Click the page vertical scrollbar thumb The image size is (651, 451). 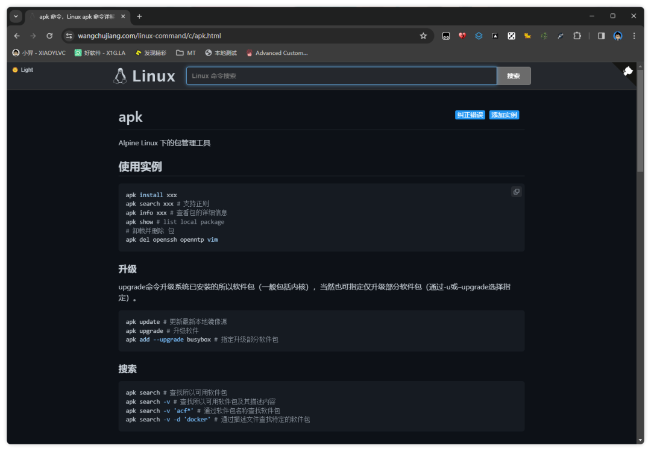[640, 121]
